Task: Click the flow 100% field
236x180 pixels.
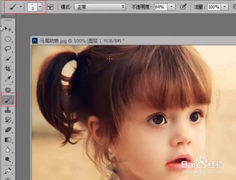Action: 214,7
